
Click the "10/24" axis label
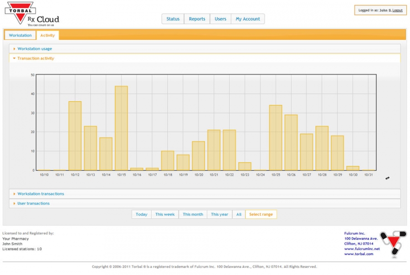click(x=261, y=175)
